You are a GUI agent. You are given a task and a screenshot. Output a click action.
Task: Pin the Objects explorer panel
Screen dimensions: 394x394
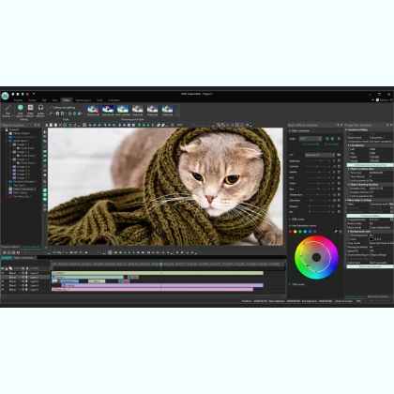pyautogui.click(x=36, y=125)
